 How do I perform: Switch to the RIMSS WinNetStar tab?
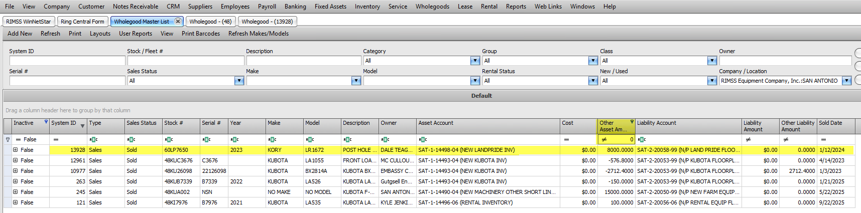(29, 22)
